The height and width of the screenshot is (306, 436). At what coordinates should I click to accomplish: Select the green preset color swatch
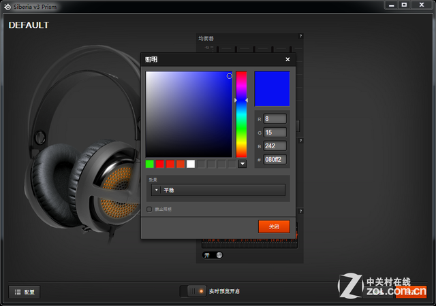click(x=150, y=164)
